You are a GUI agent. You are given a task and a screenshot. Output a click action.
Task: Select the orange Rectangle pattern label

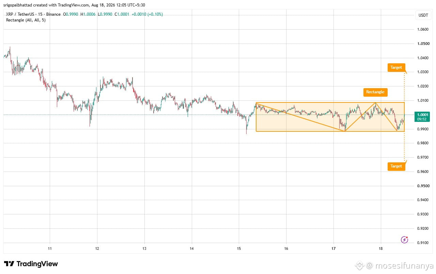(375, 92)
